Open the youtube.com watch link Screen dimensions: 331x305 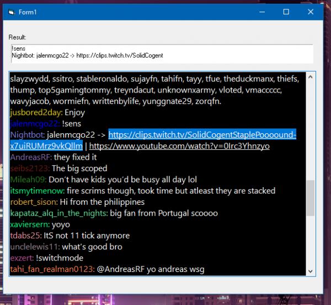pos(179,146)
